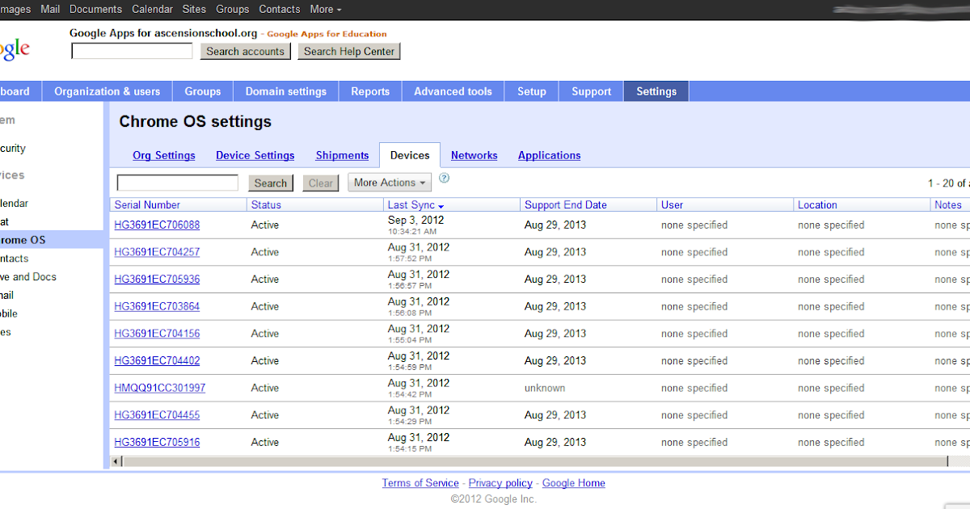Select the Settings tab
This screenshot has width=970, height=509.
coord(656,91)
